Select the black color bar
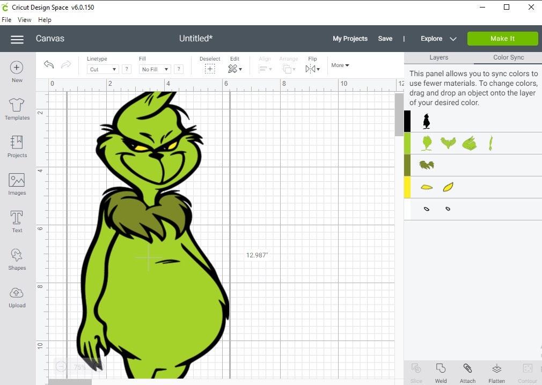This screenshot has width=542, height=385. click(x=407, y=121)
